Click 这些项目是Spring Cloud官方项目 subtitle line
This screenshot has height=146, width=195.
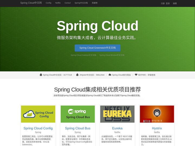pos(97,95)
